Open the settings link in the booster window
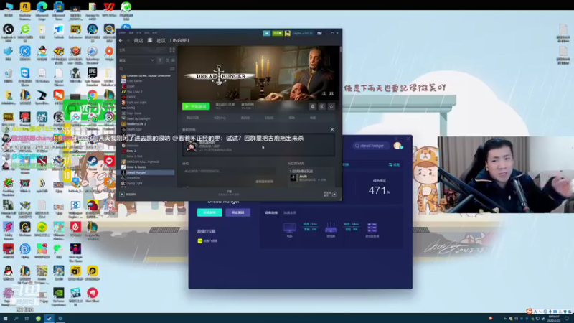Screen dimensions: 574x323 (x=394, y=165)
